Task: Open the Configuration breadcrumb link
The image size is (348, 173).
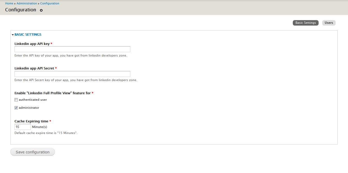Action: click(x=50, y=3)
